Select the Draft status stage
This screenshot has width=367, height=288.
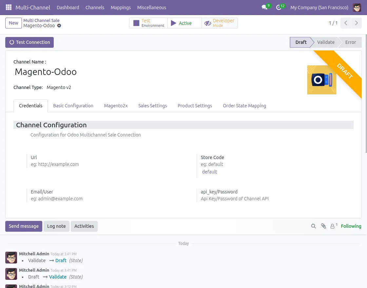click(x=301, y=42)
